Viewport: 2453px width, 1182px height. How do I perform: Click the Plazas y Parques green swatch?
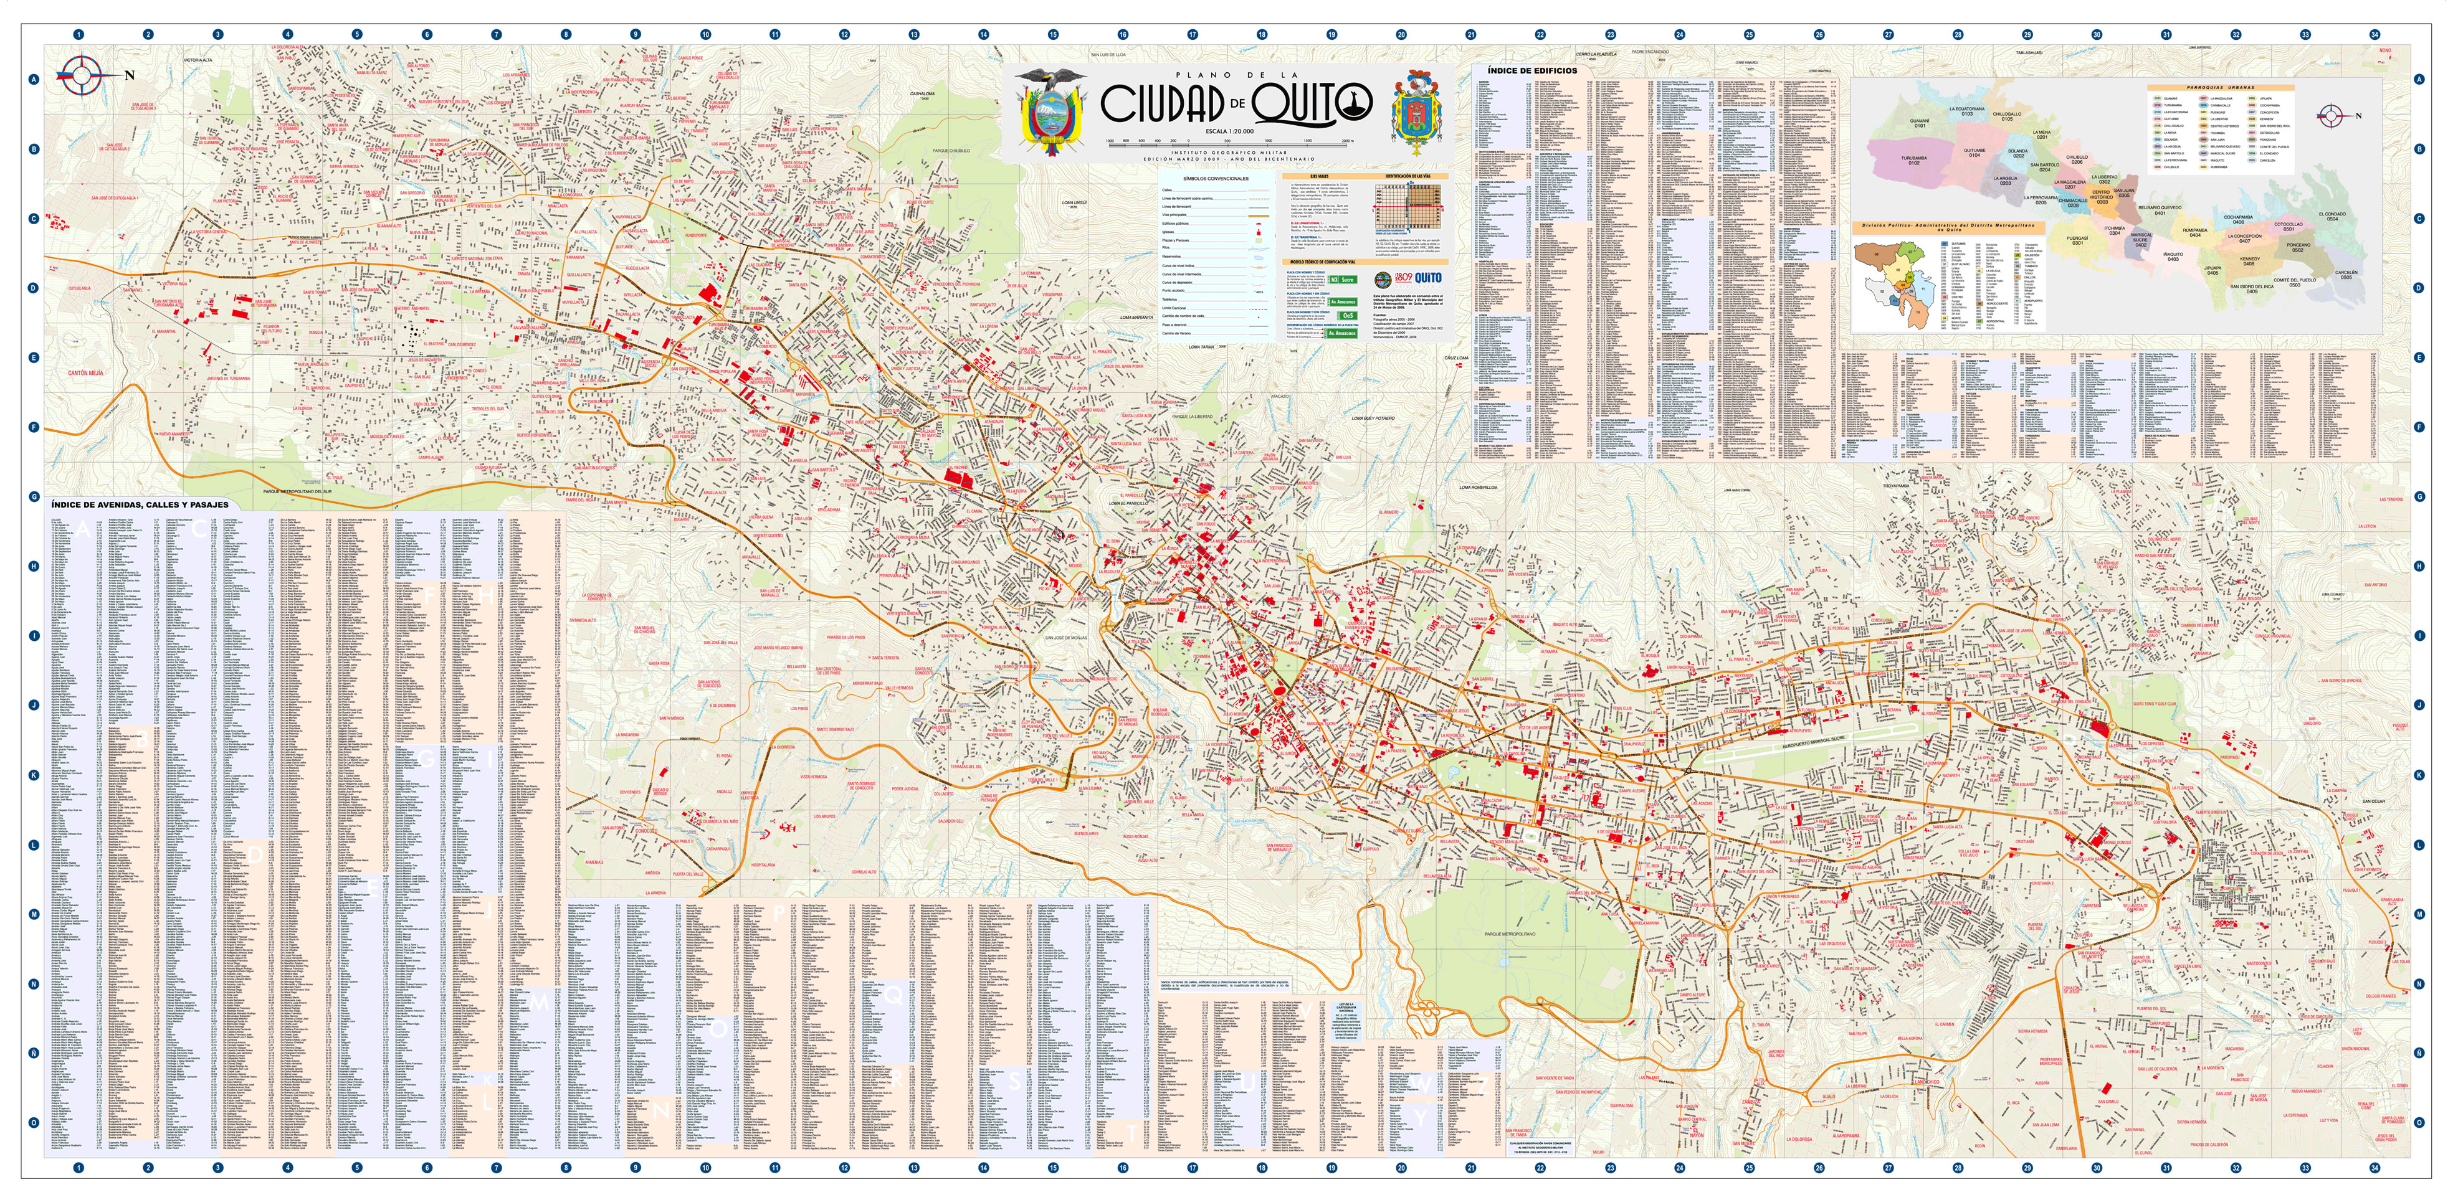1259,241
